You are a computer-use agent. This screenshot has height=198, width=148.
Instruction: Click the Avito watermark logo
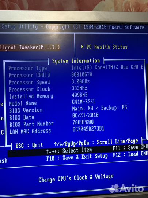point(126,188)
